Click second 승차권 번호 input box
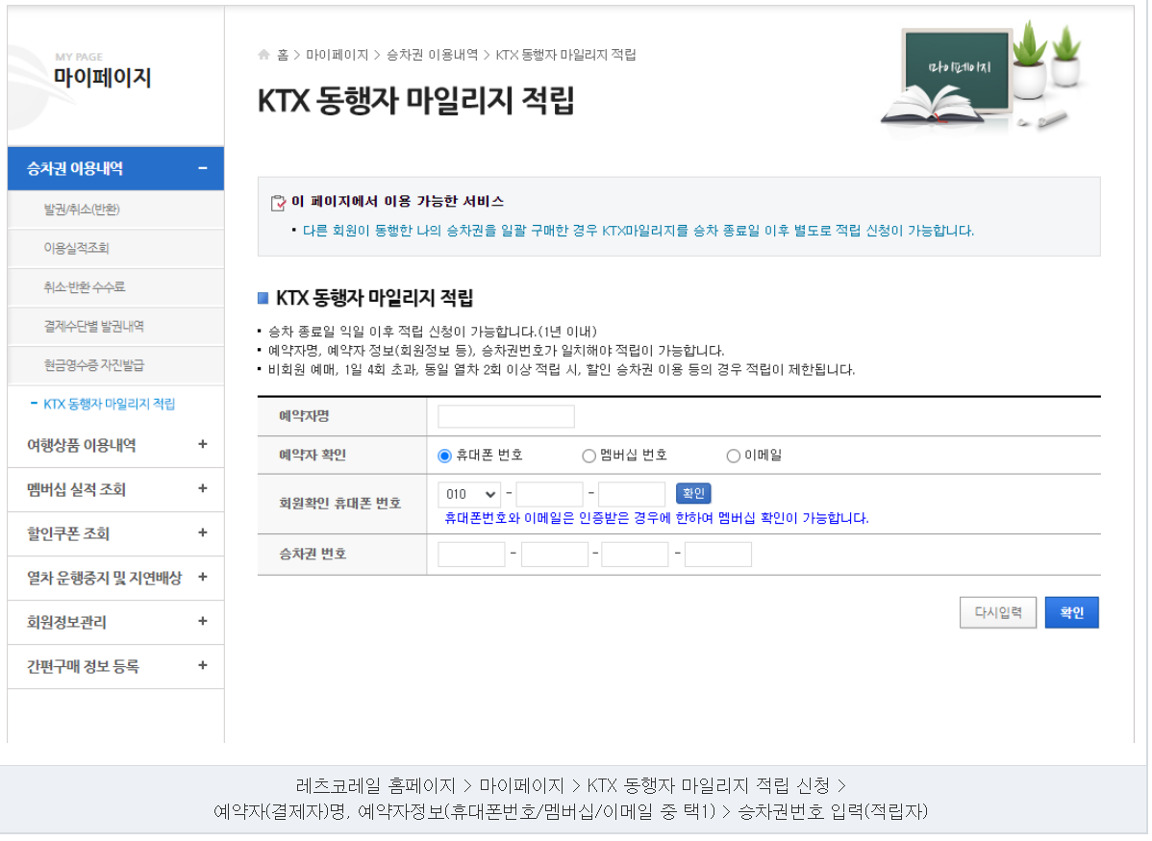This screenshot has width=1152, height=841. point(556,556)
